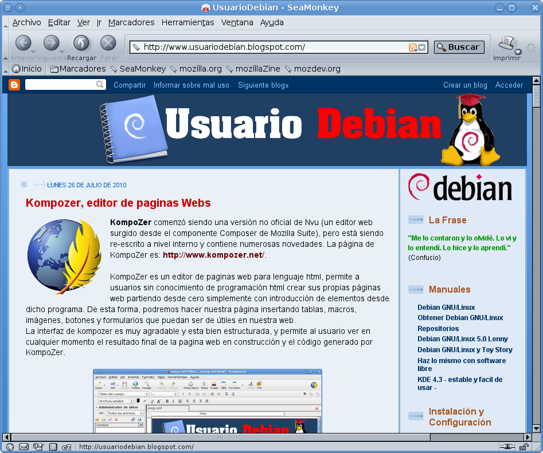Click the horizontal scrollbar right arrow
543x453 pixels.
click(528, 437)
